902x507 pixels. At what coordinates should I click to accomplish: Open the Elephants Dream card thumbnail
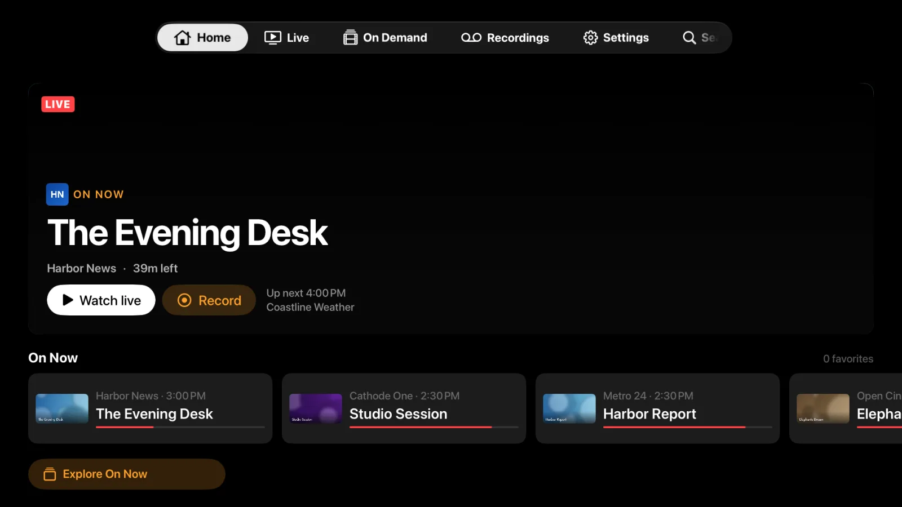(823, 408)
